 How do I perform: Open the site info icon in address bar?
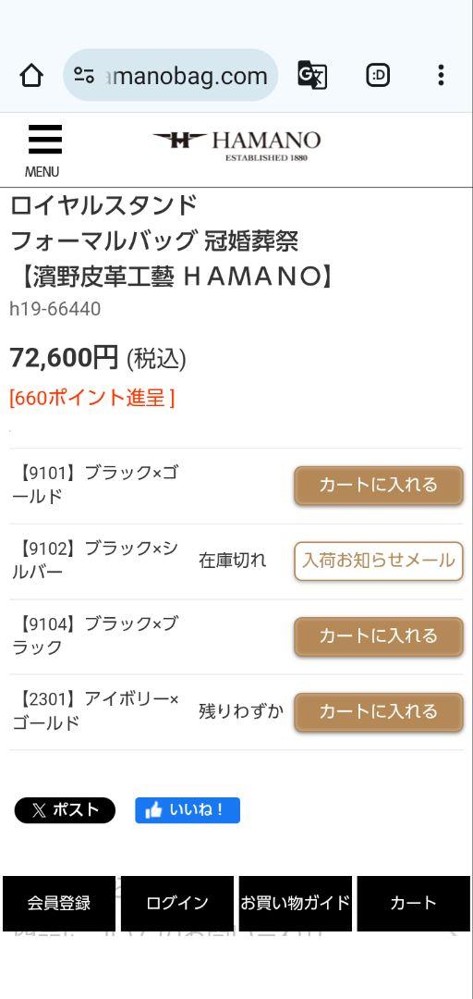(x=84, y=75)
